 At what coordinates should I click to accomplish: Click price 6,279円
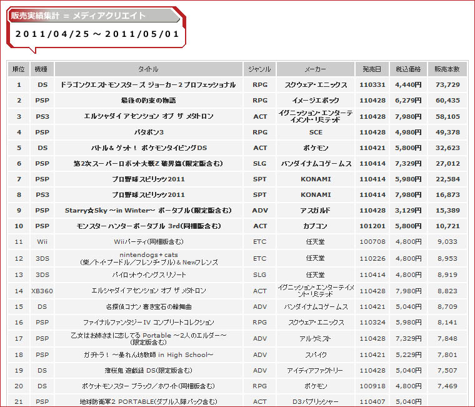[408, 100]
